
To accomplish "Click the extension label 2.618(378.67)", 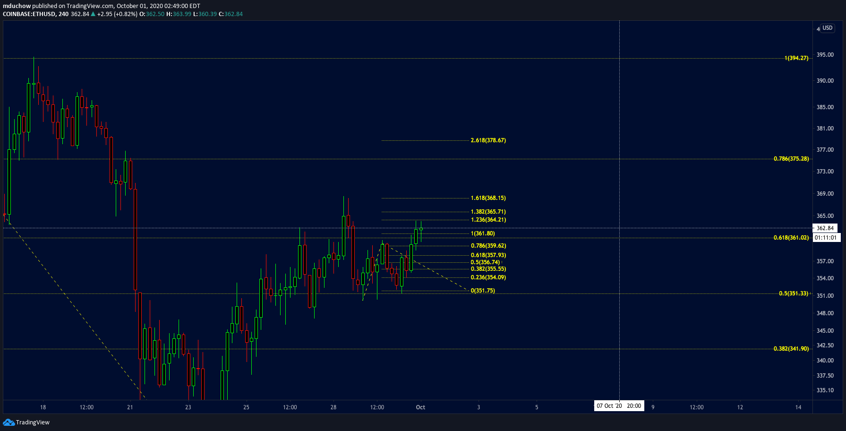I will point(488,140).
